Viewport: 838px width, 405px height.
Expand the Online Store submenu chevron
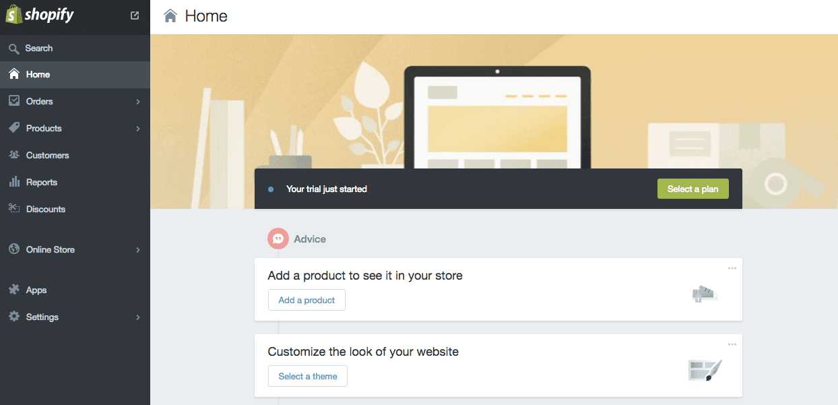click(138, 250)
